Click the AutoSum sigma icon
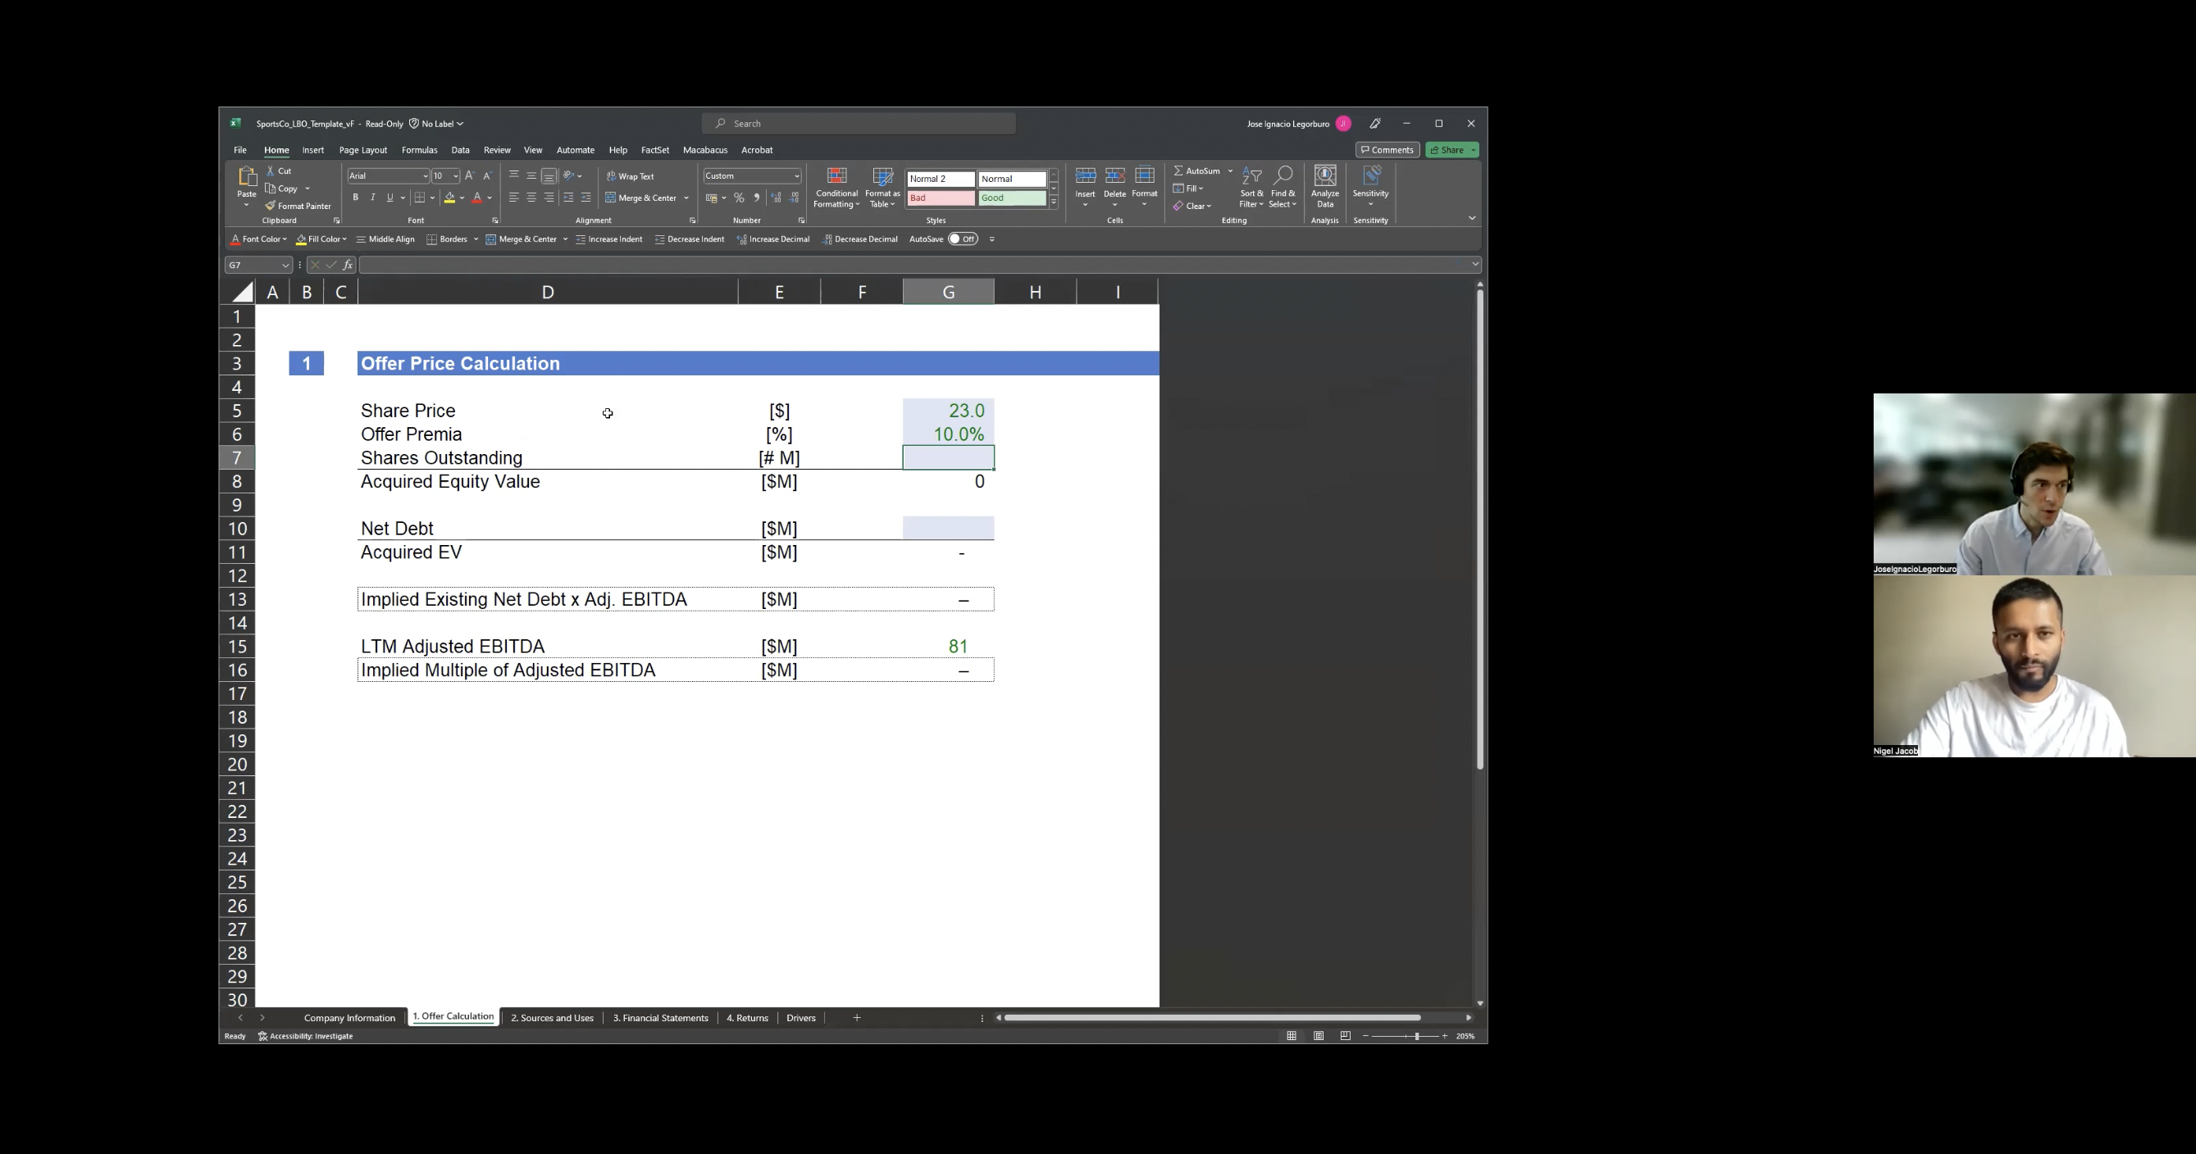2196x1154 pixels. coord(1178,171)
